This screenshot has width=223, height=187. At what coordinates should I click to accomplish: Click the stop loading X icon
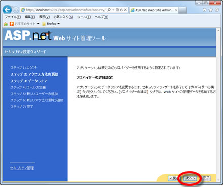[x=125, y=10]
